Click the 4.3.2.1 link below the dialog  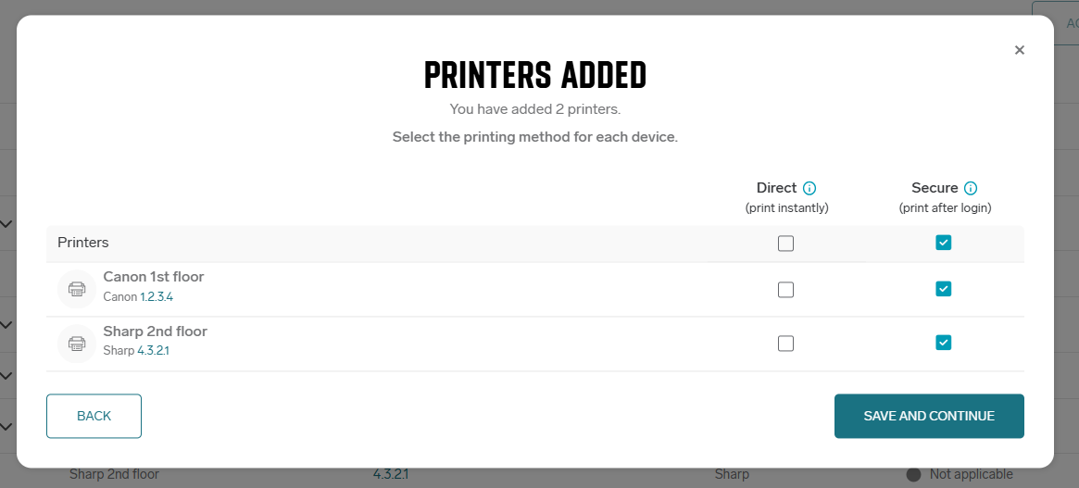[x=391, y=474]
